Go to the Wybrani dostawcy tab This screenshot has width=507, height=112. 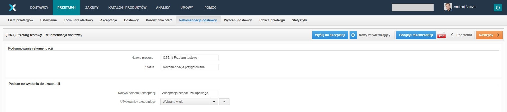tap(238, 20)
